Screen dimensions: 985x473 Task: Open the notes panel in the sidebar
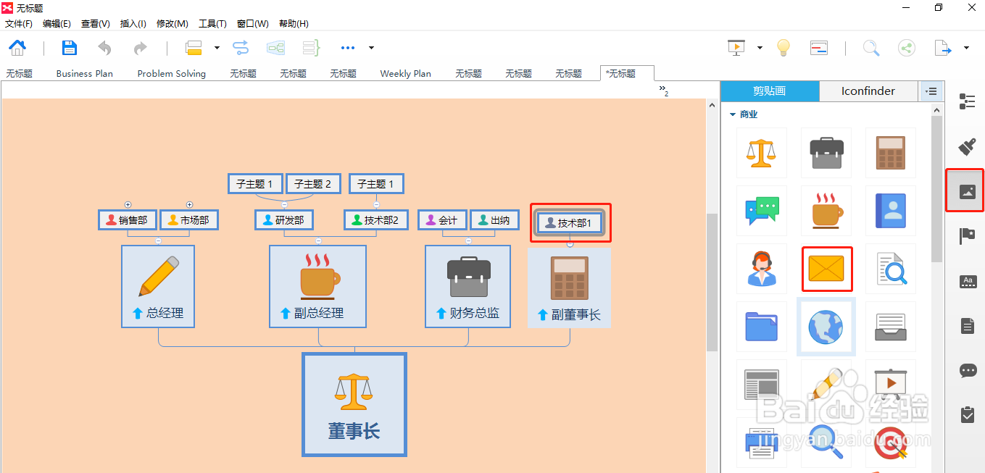(x=968, y=325)
